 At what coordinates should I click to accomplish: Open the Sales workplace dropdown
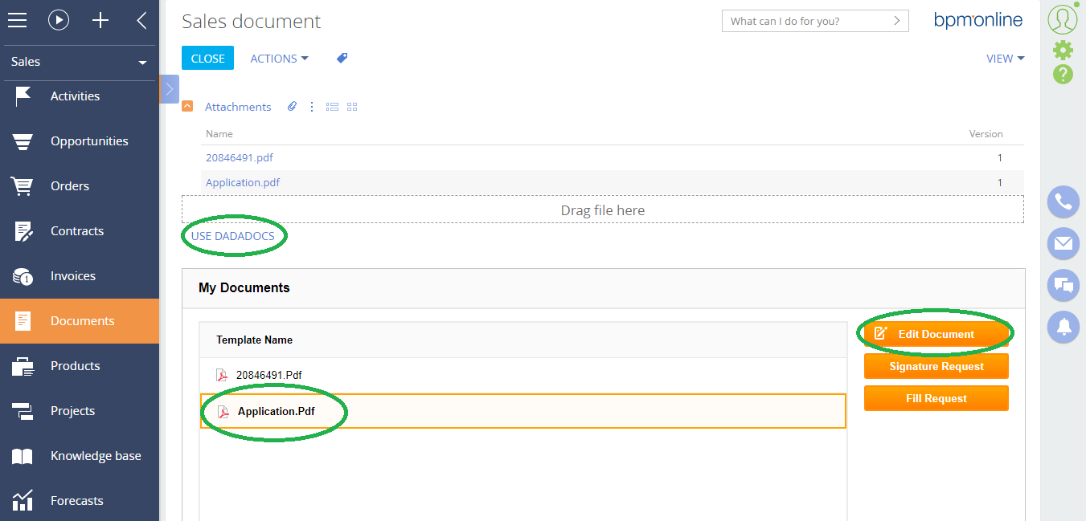pyautogui.click(x=79, y=62)
